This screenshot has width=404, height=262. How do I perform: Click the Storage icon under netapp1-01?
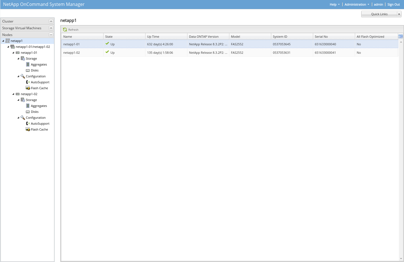point(23,59)
